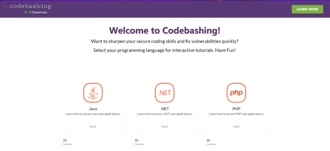Click the 'Want to sharpen your secure coding skills' line
This screenshot has width=330, height=151.
(x=165, y=41)
